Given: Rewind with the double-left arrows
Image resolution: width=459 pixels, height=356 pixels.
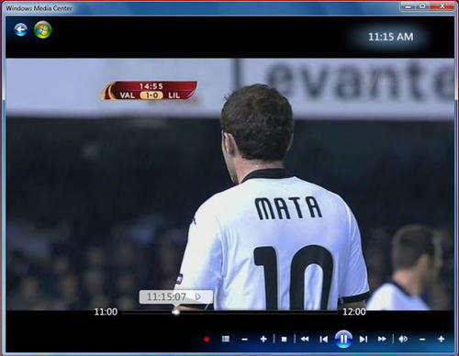Looking at the screenshot, I should point(305,339).
